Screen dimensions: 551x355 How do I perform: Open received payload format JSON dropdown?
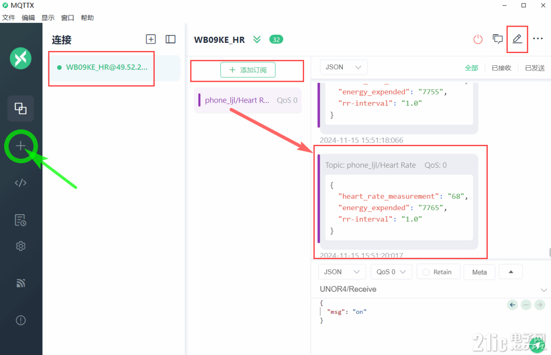click(x=343, y=67)
